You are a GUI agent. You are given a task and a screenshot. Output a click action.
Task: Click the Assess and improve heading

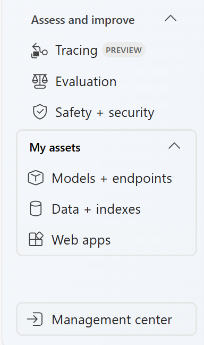83,20
